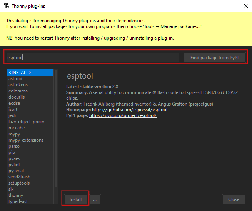Screen dimensions: 252x211
Task: Close the plug-ins dialog with Close button
Action: pyautogui.click(x=234, y=199)
